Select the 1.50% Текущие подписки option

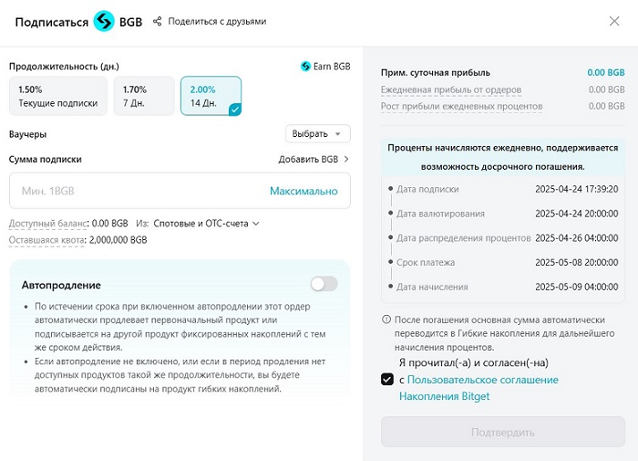point(57,96)
